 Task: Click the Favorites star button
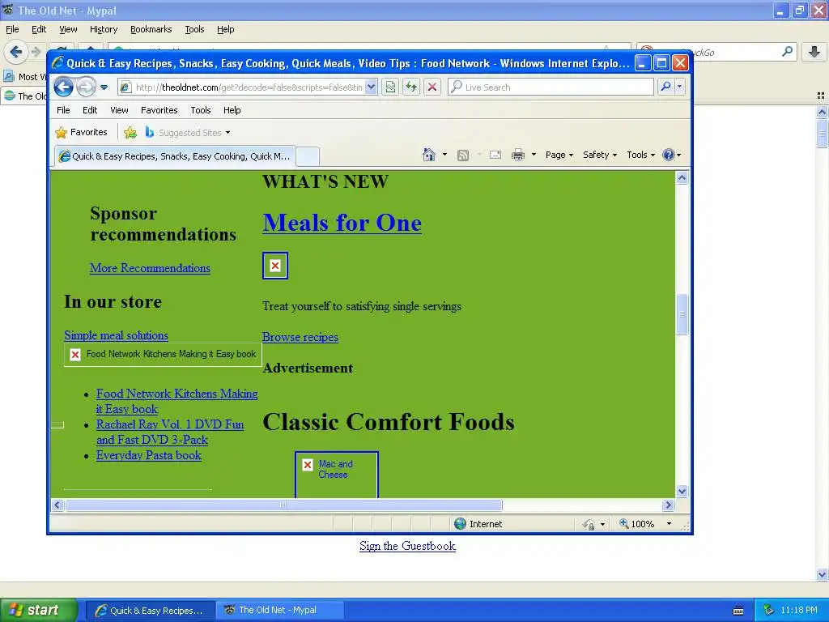82,132
